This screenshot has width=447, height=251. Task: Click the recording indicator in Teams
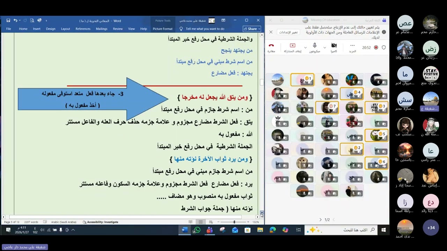(376, 47)
